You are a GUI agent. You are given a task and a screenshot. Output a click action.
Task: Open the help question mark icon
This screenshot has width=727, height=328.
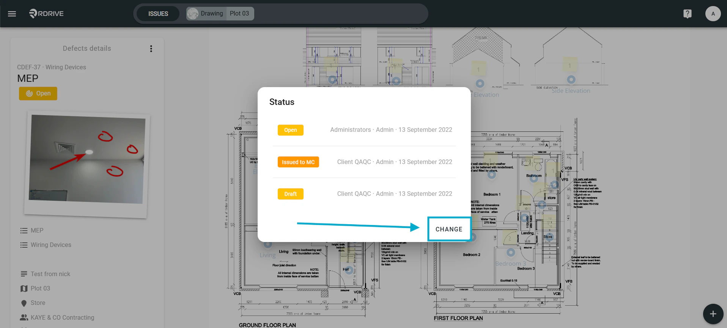687,14
